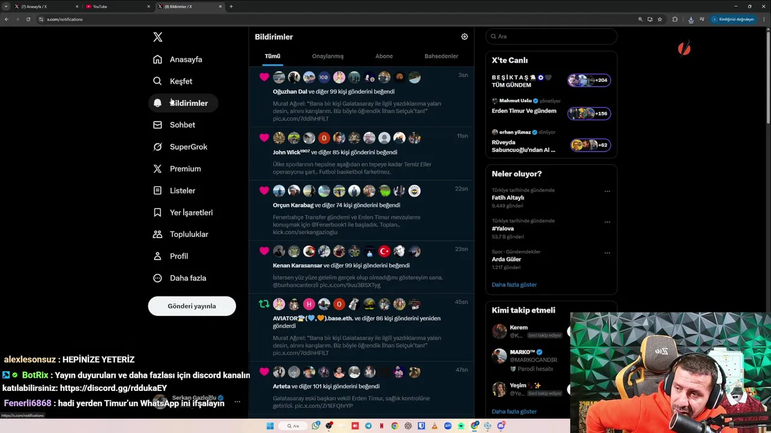Go to Sohbet in the sidebar
771x433 pixels.
[x=174, y=125]
